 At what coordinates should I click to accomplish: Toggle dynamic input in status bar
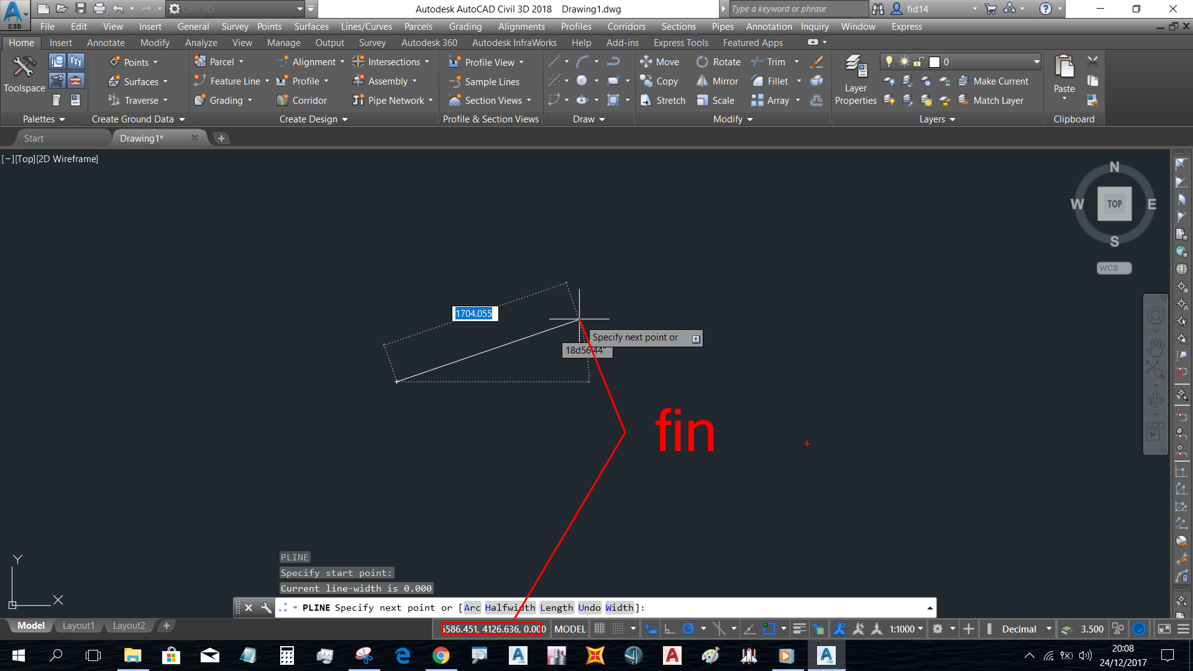[650, 629]
